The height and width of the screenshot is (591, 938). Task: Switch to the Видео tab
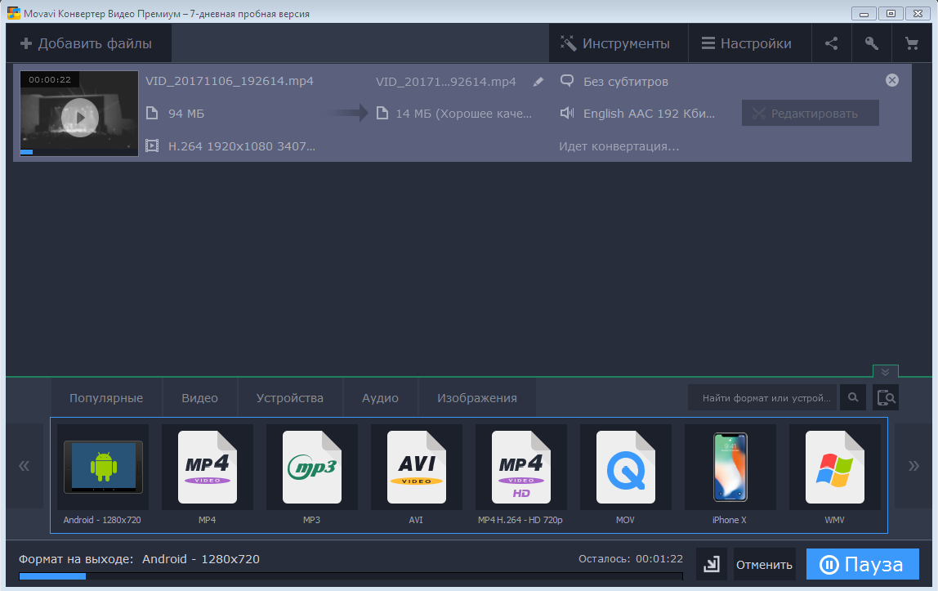click(x=199, y=398)
